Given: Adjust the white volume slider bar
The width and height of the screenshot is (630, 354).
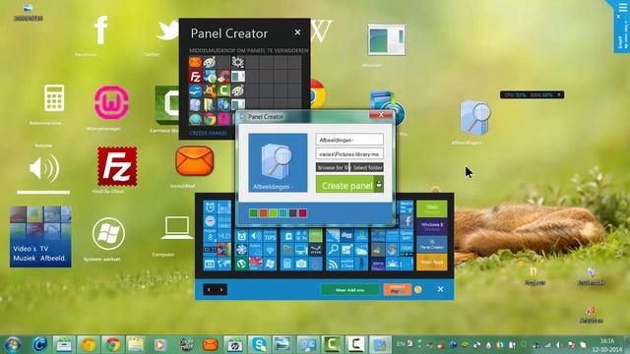Looking at the screenshot, I should pyautogui.click(x=43, y=193).
